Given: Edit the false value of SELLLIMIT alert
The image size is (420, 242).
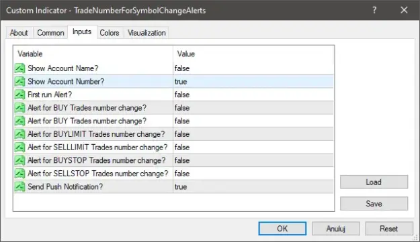Looking at the screenshot, I should pos(253,147).
